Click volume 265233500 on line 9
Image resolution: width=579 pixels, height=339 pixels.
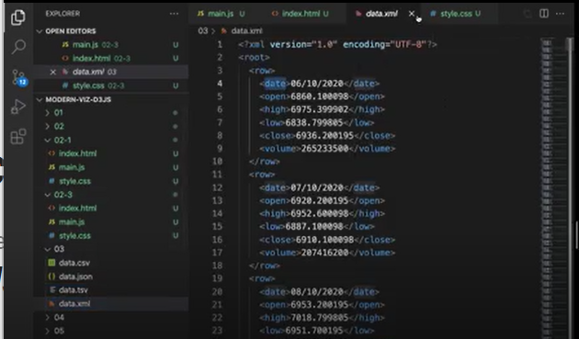pos(324,149)
